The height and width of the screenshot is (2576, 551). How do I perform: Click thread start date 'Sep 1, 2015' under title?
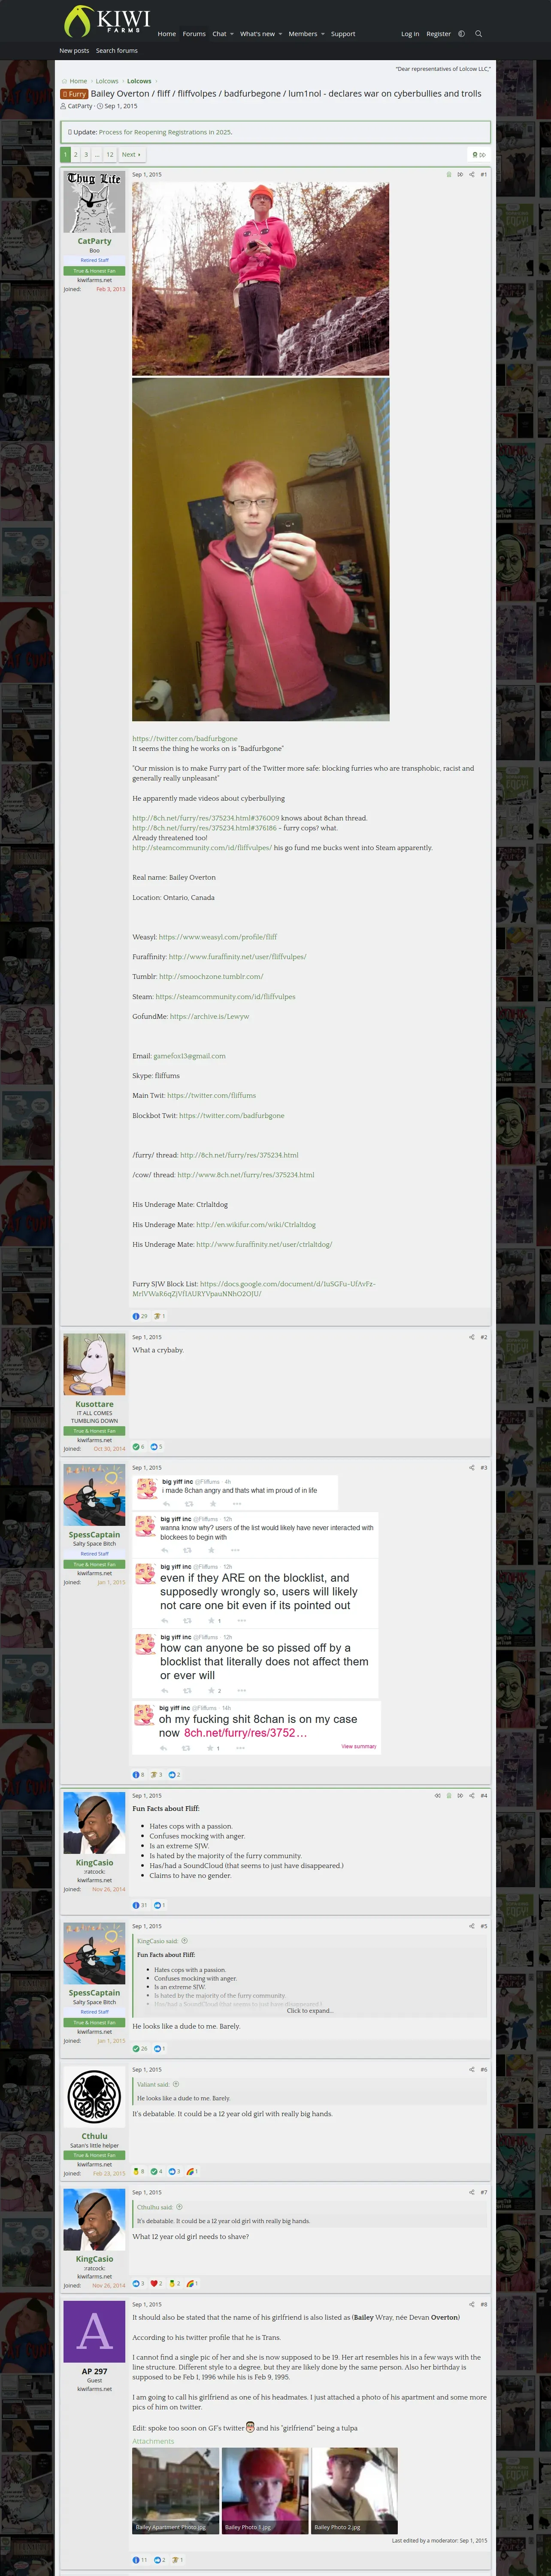[x=121, y=106]
